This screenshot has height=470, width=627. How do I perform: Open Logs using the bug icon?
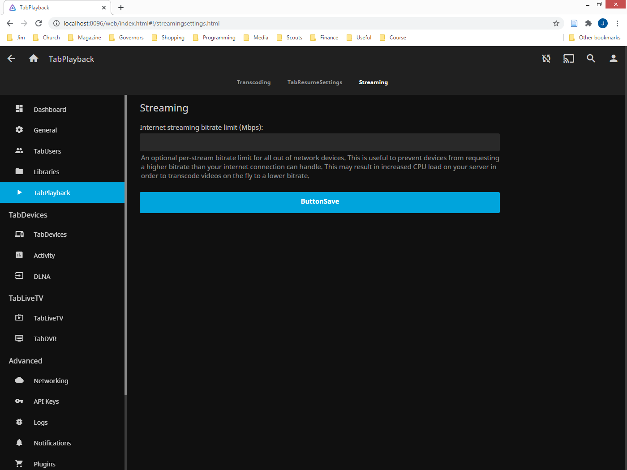(x=19, y=422)
